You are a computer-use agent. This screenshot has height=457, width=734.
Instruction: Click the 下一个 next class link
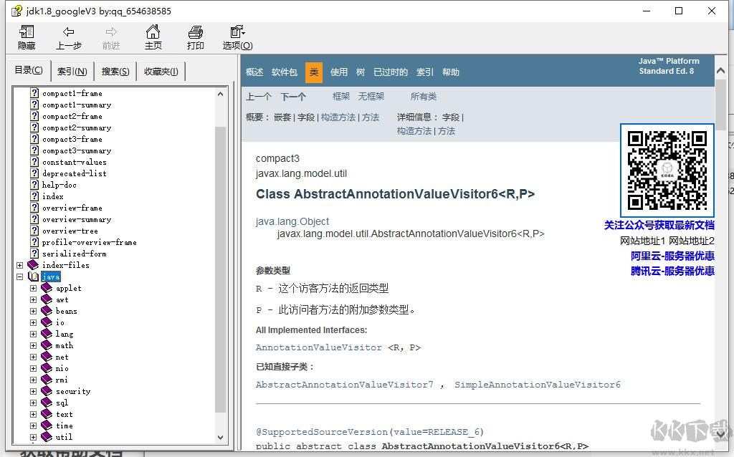coord(293,97)
